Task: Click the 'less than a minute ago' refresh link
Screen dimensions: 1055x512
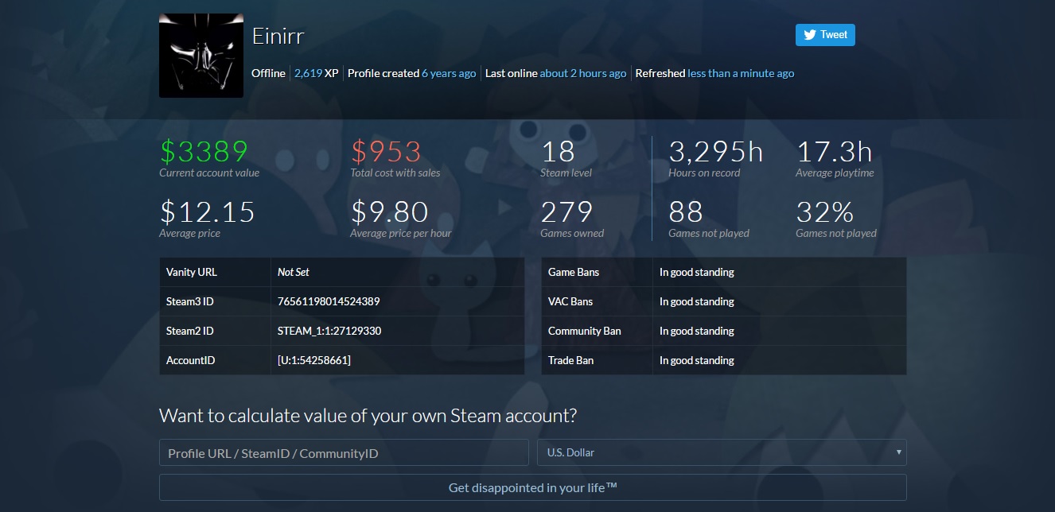Action: 741,73
